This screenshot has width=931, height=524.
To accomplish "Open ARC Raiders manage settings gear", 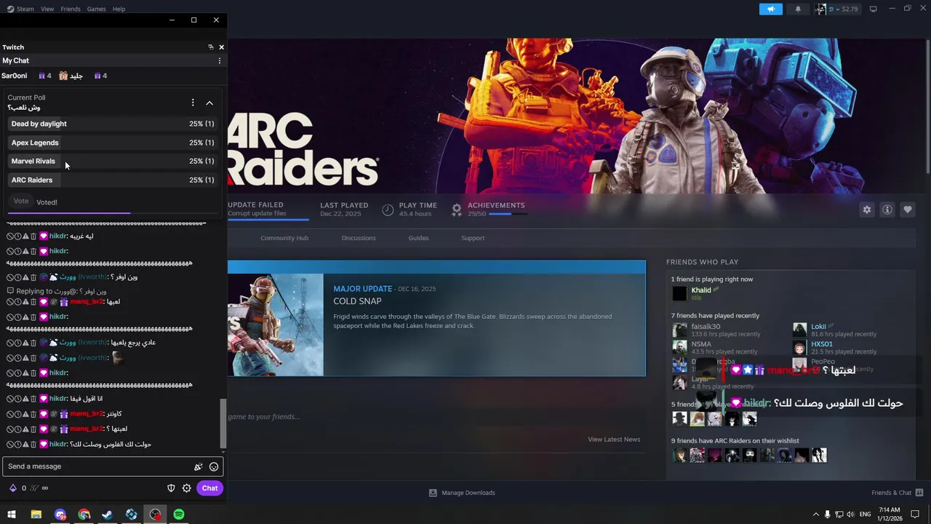I will (x=867, y=210).
